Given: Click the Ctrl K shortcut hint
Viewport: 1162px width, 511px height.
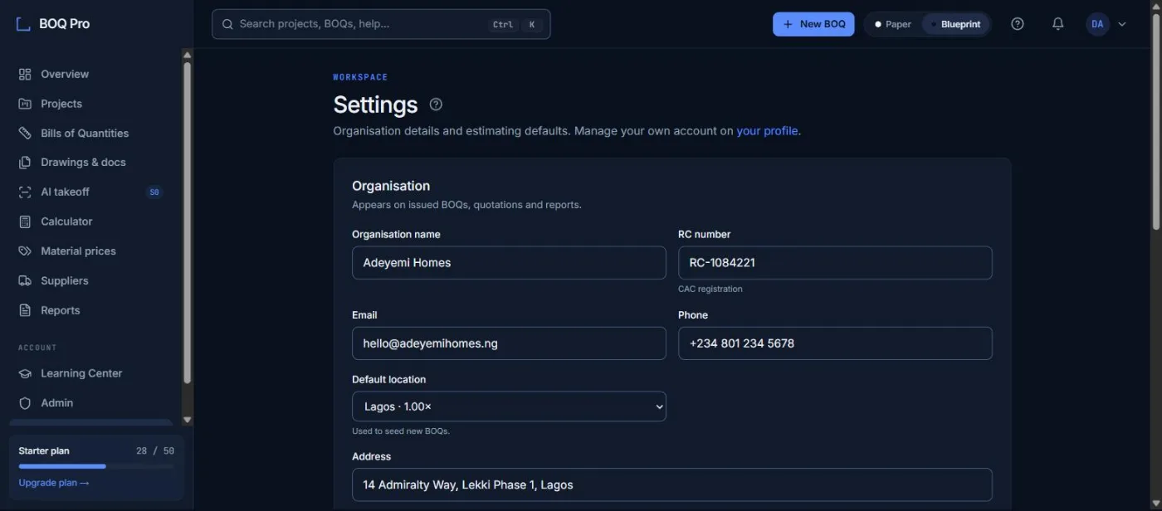Looking at the screenshot, I should click(515, 25).
